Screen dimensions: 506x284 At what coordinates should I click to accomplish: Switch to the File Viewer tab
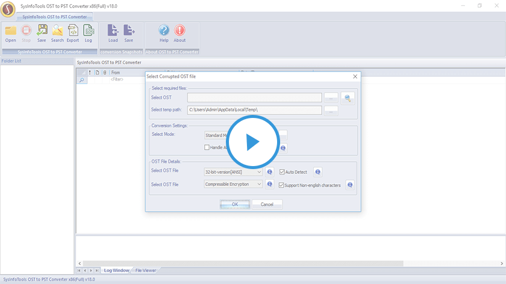[x=146, y=271]
